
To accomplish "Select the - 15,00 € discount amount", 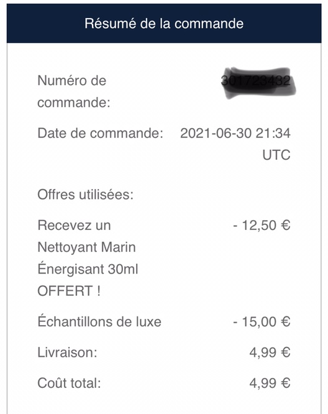I will click(x=262, y=321).
